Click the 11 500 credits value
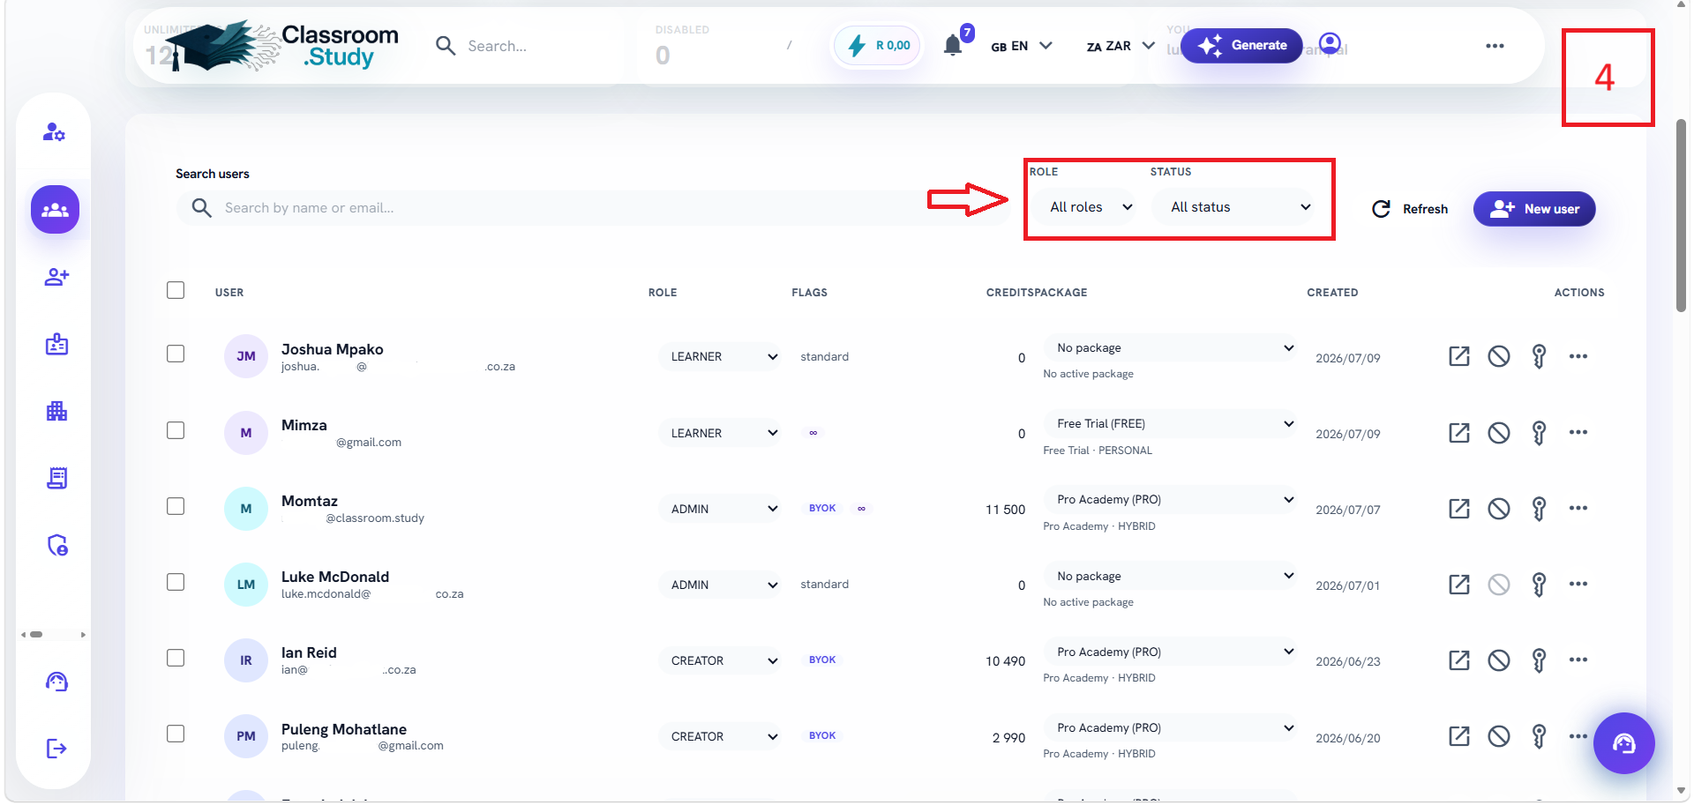 pyautogui.click(x=1005, y=510)
